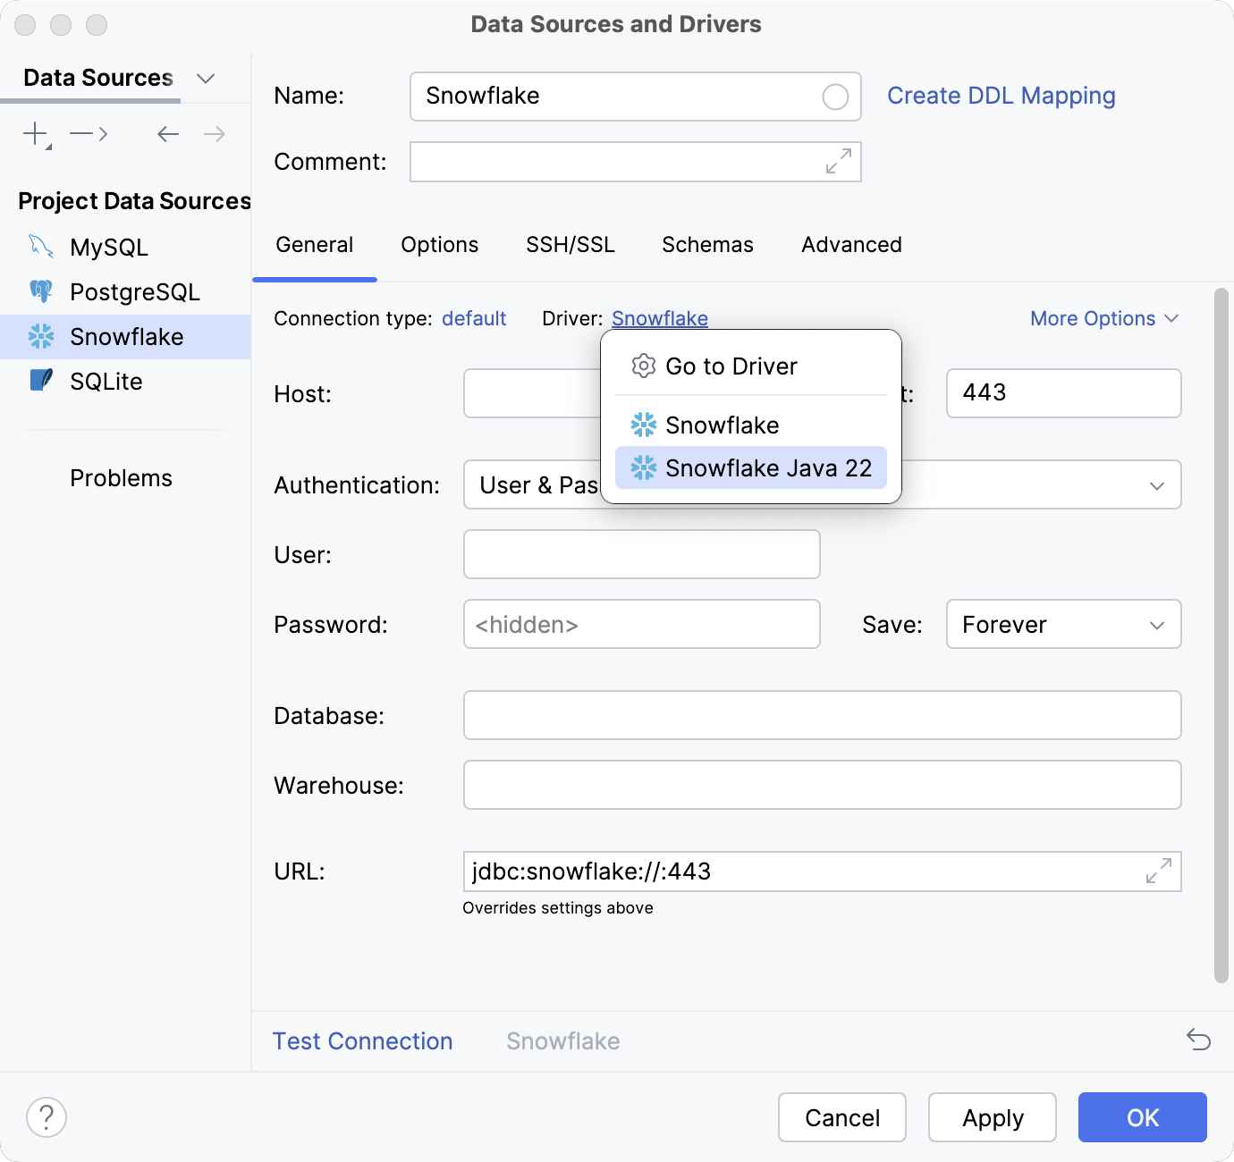Open the Data Sources view chevron
Viewport: 1234px width, 1162px height.
(x=206, y=79)
